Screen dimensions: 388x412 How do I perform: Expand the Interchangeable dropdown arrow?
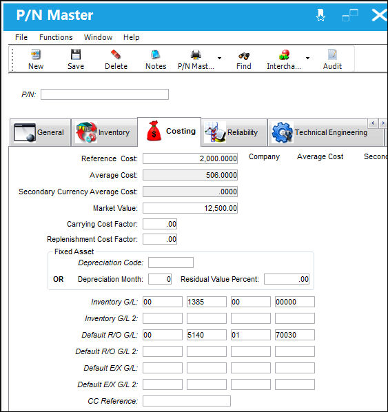coord(307,58)
